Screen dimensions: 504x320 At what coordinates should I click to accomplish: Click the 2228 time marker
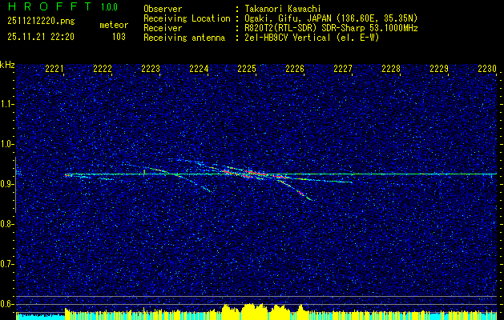[391, 69]
